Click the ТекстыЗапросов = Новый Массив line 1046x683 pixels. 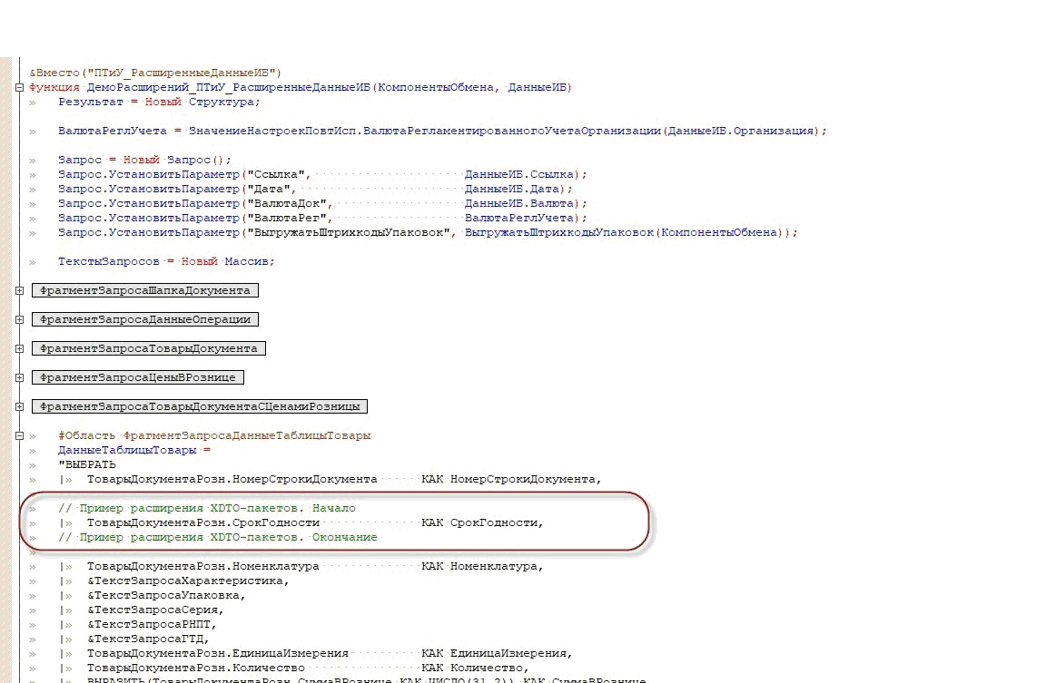166,261
